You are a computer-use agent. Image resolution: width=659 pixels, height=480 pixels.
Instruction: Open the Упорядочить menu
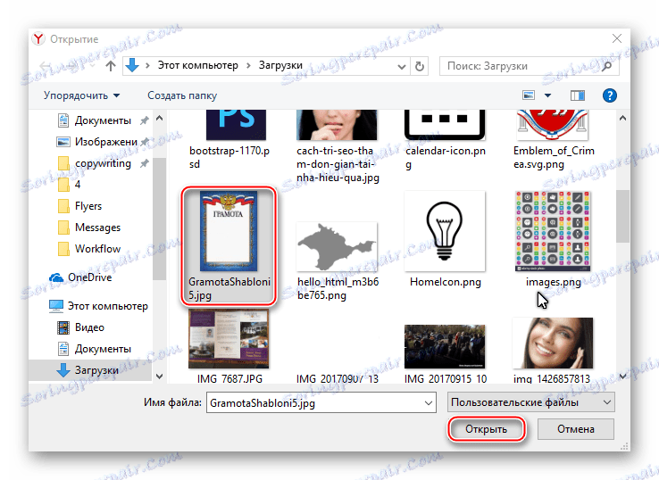[81, 95]
